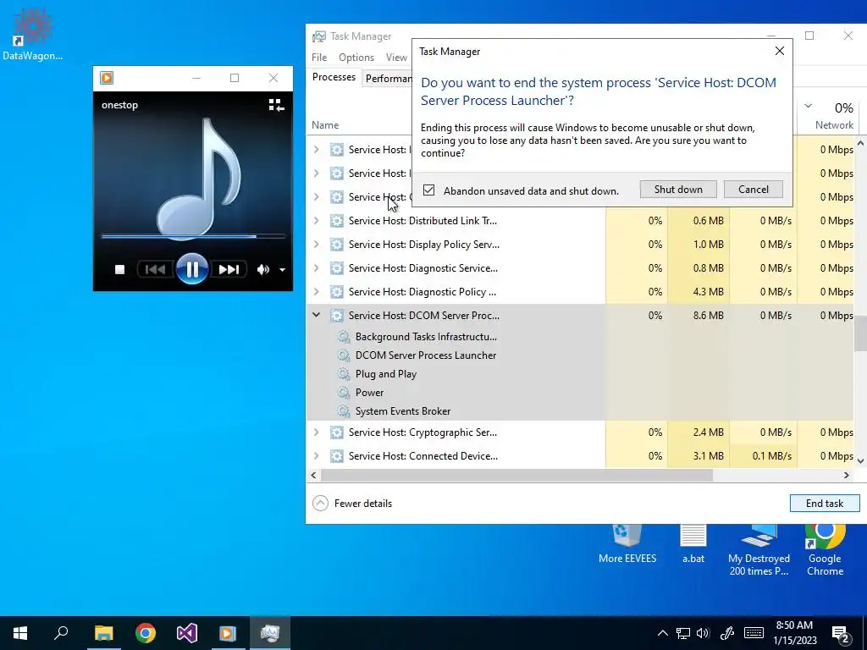This screenshot has height=650, width=867.
Task: Open the DataWagon desktop shortcut
Action: pos(33,34)
